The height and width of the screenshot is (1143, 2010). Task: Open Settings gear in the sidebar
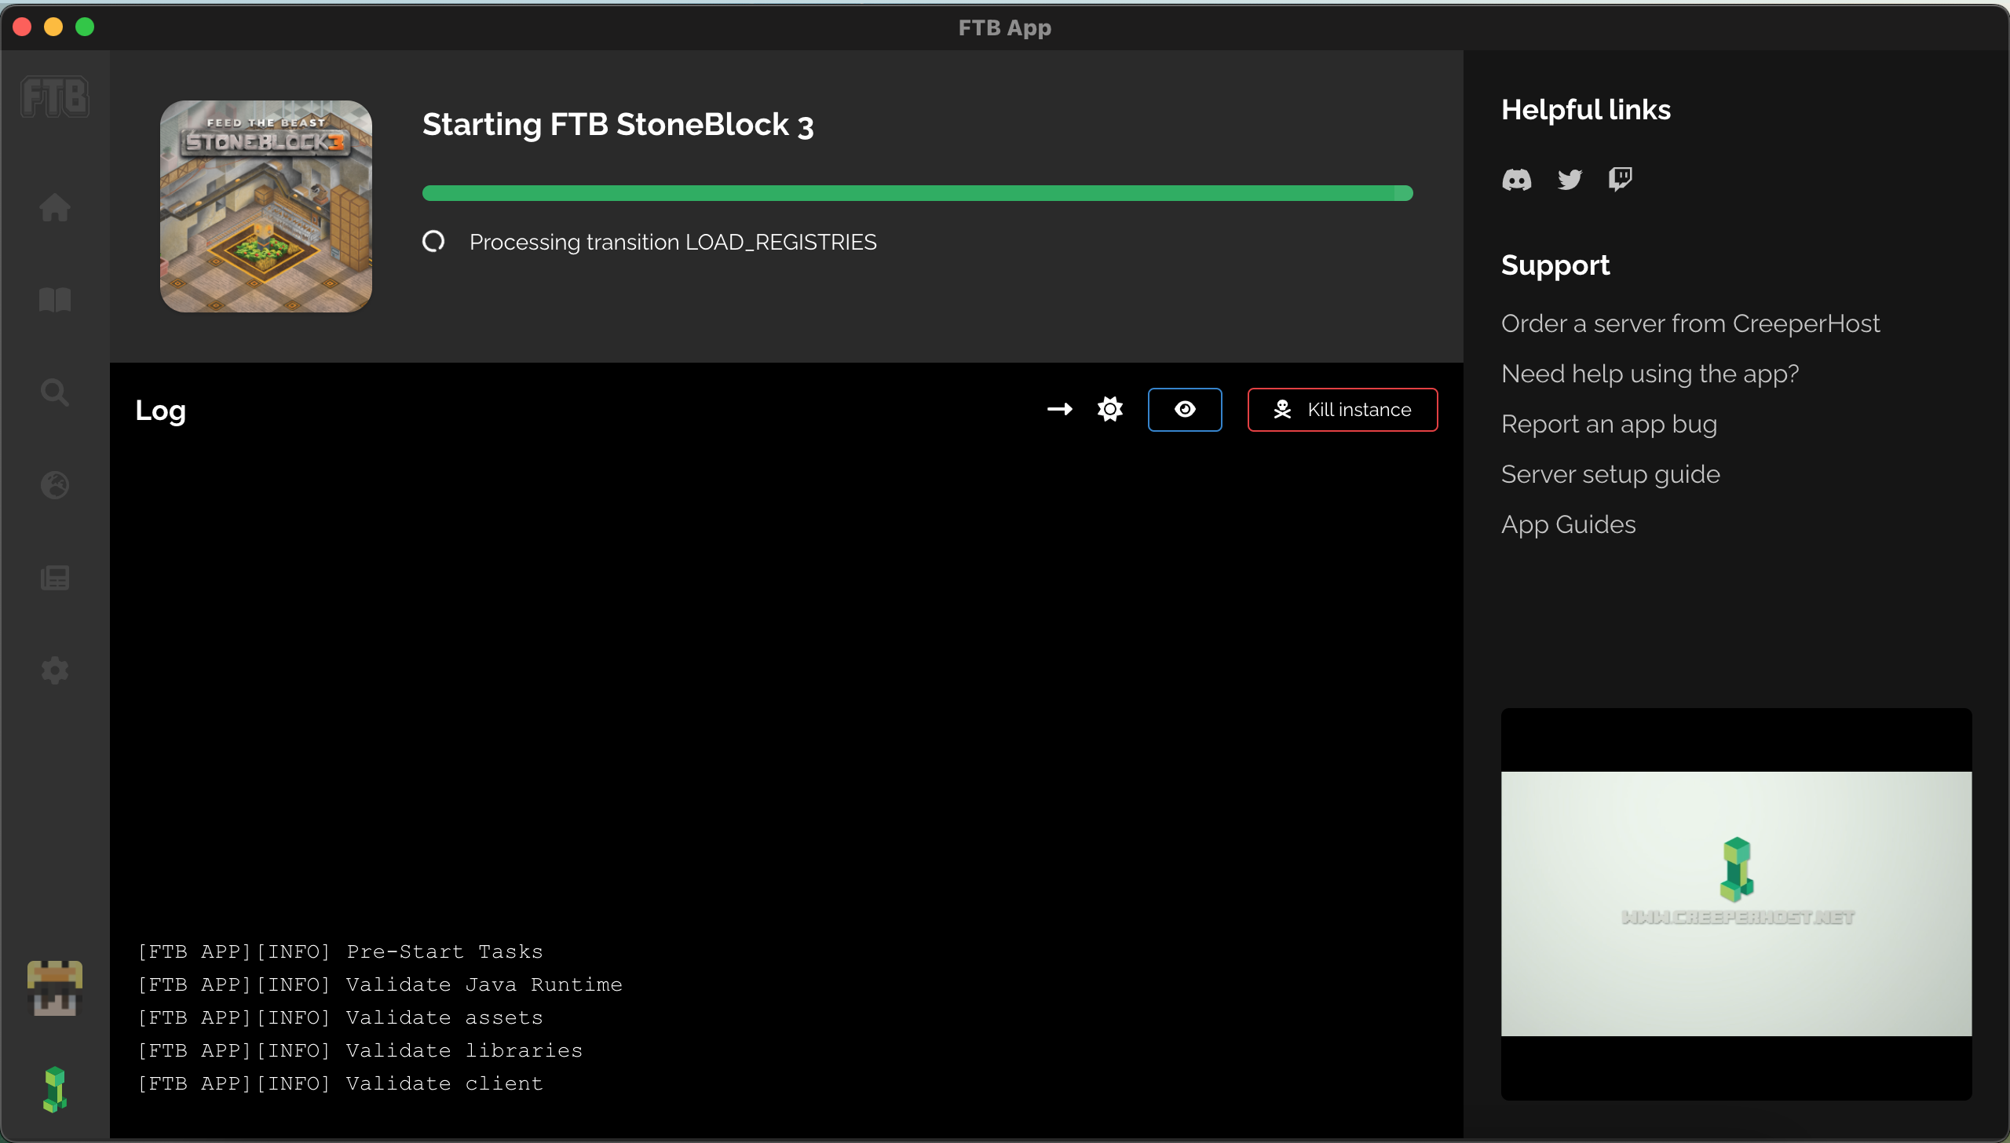point(55,670)
